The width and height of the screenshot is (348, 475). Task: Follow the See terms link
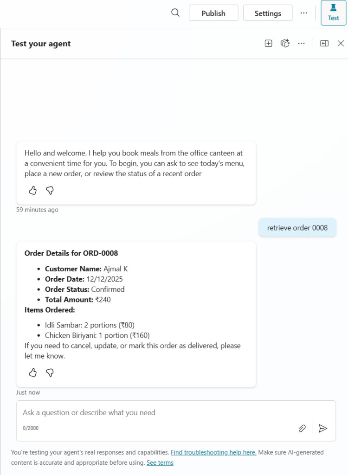pyautogui.click(x=160, y=462)
